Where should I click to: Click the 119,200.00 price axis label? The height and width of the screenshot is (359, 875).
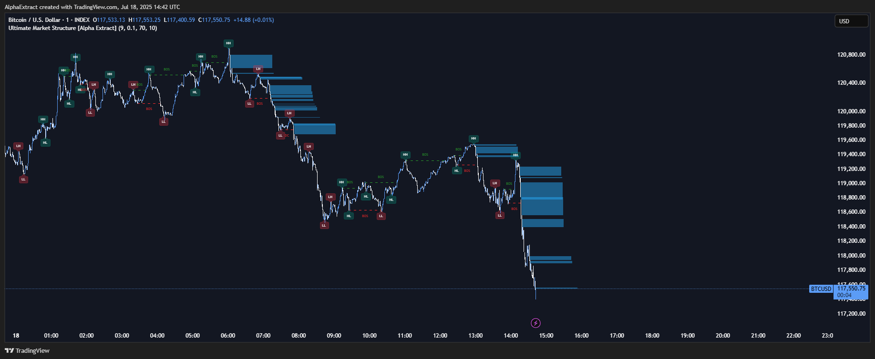coord(851,169)
